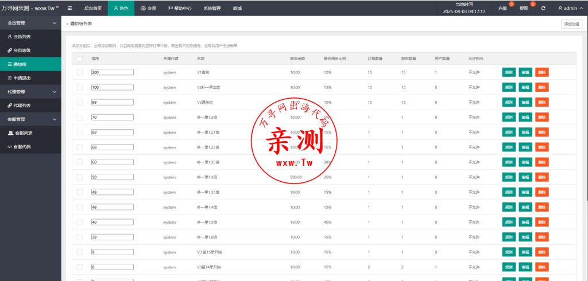The height and width of the screenshot is (281, 588).
Task: Click the 订单数量 column header
Action: pos(375,59)
